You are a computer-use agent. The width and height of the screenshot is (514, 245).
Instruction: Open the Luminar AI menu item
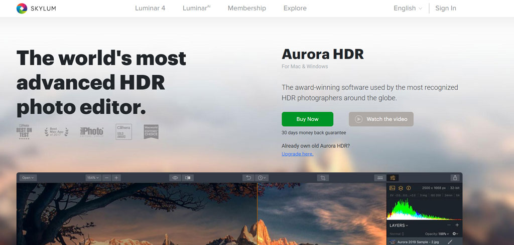click(196, 8)
